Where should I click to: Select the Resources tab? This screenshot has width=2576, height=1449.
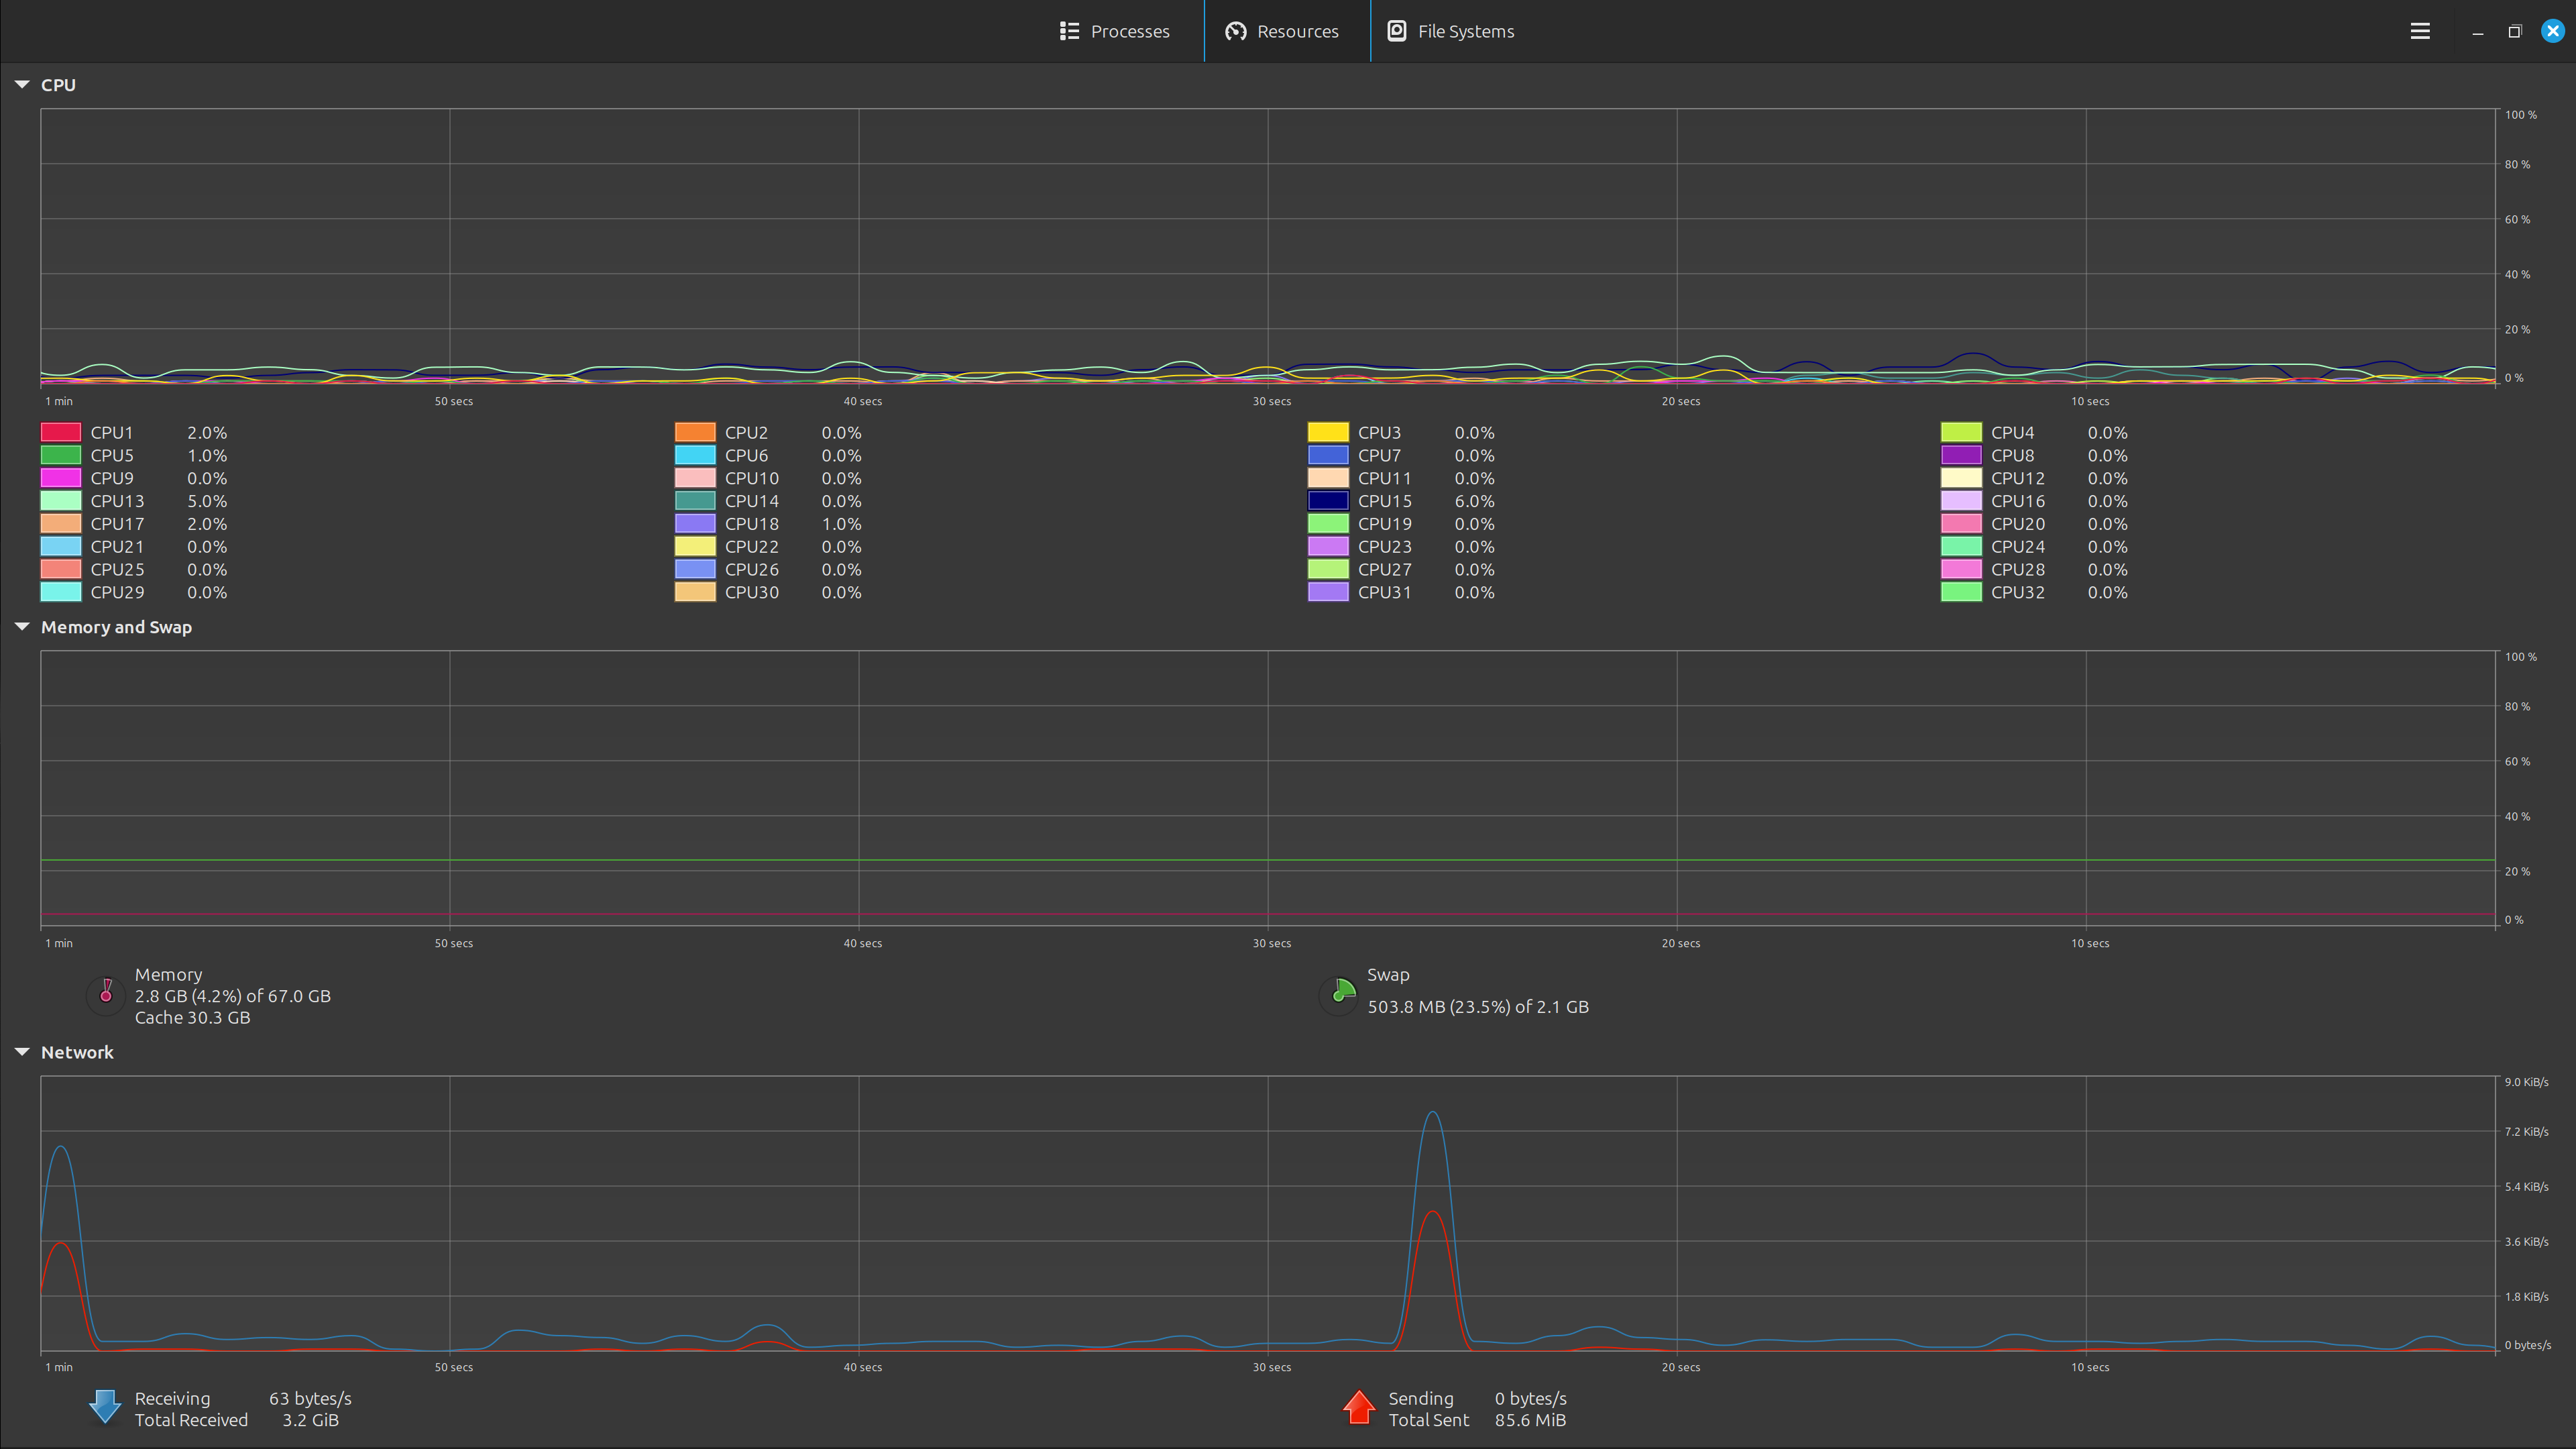tap(1286, 31)
